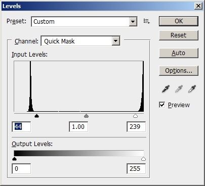Click the output white level slider
The width and height of the screenshot is (205, 186).
[143, 159]
